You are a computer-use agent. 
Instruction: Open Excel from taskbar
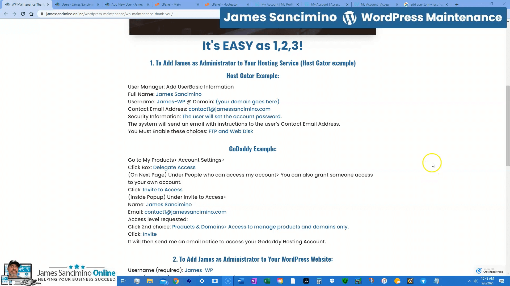coord(267,281)
